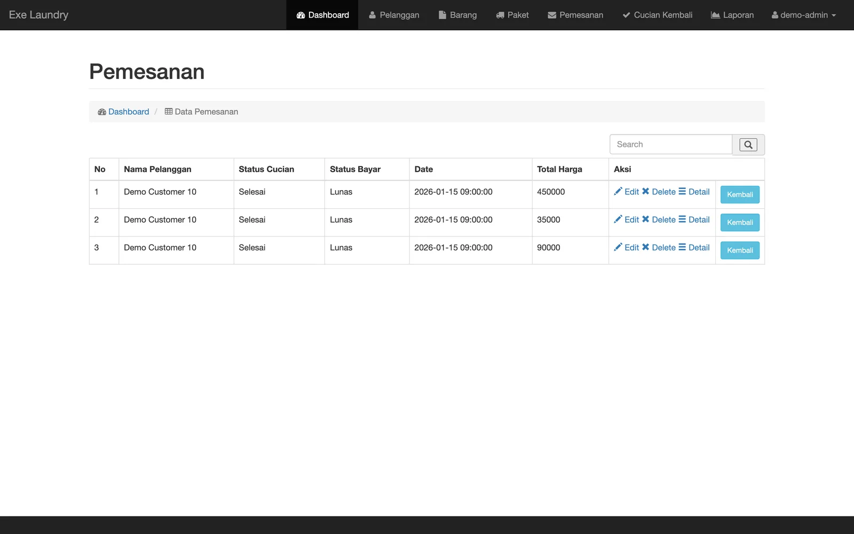Viewport: 854px width, 534px height.
Task: Click the 35000 total price cell
Action: tap(570, 222)
